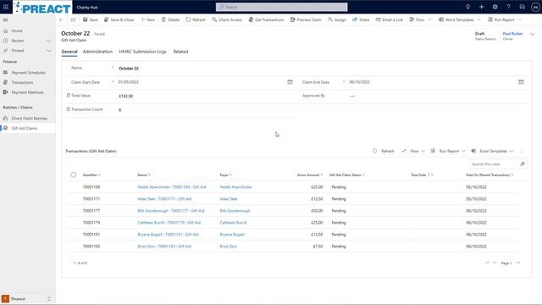The width and height of the screenshot is (542, 305).
Task: Open Billi Goodenough Gift Aid transaction link
Action: point(171,211)
